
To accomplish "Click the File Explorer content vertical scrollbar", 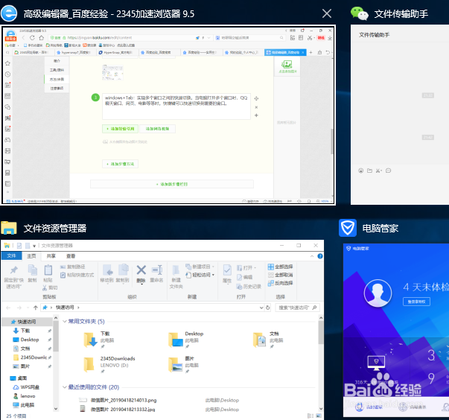I will click(321, 333).
